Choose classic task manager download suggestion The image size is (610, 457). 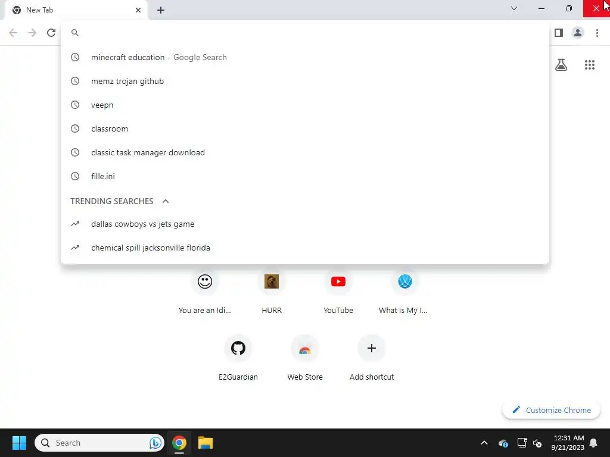[305, 152]
